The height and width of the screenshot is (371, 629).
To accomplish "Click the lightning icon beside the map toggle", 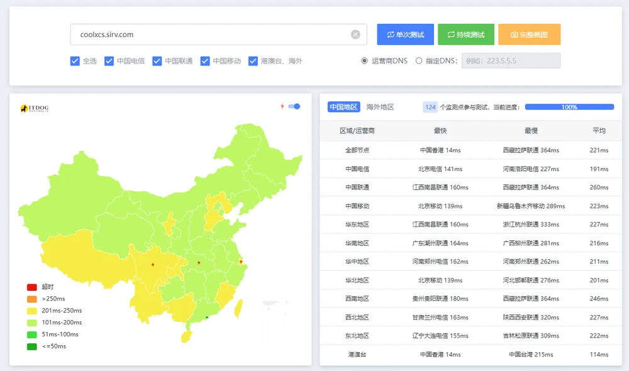I will pos(282,106).
